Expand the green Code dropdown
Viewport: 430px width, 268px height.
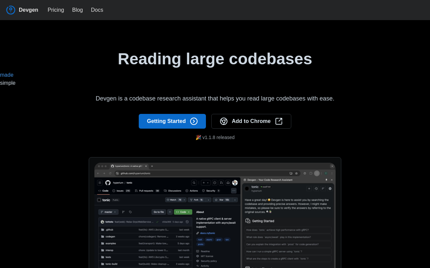183,212
